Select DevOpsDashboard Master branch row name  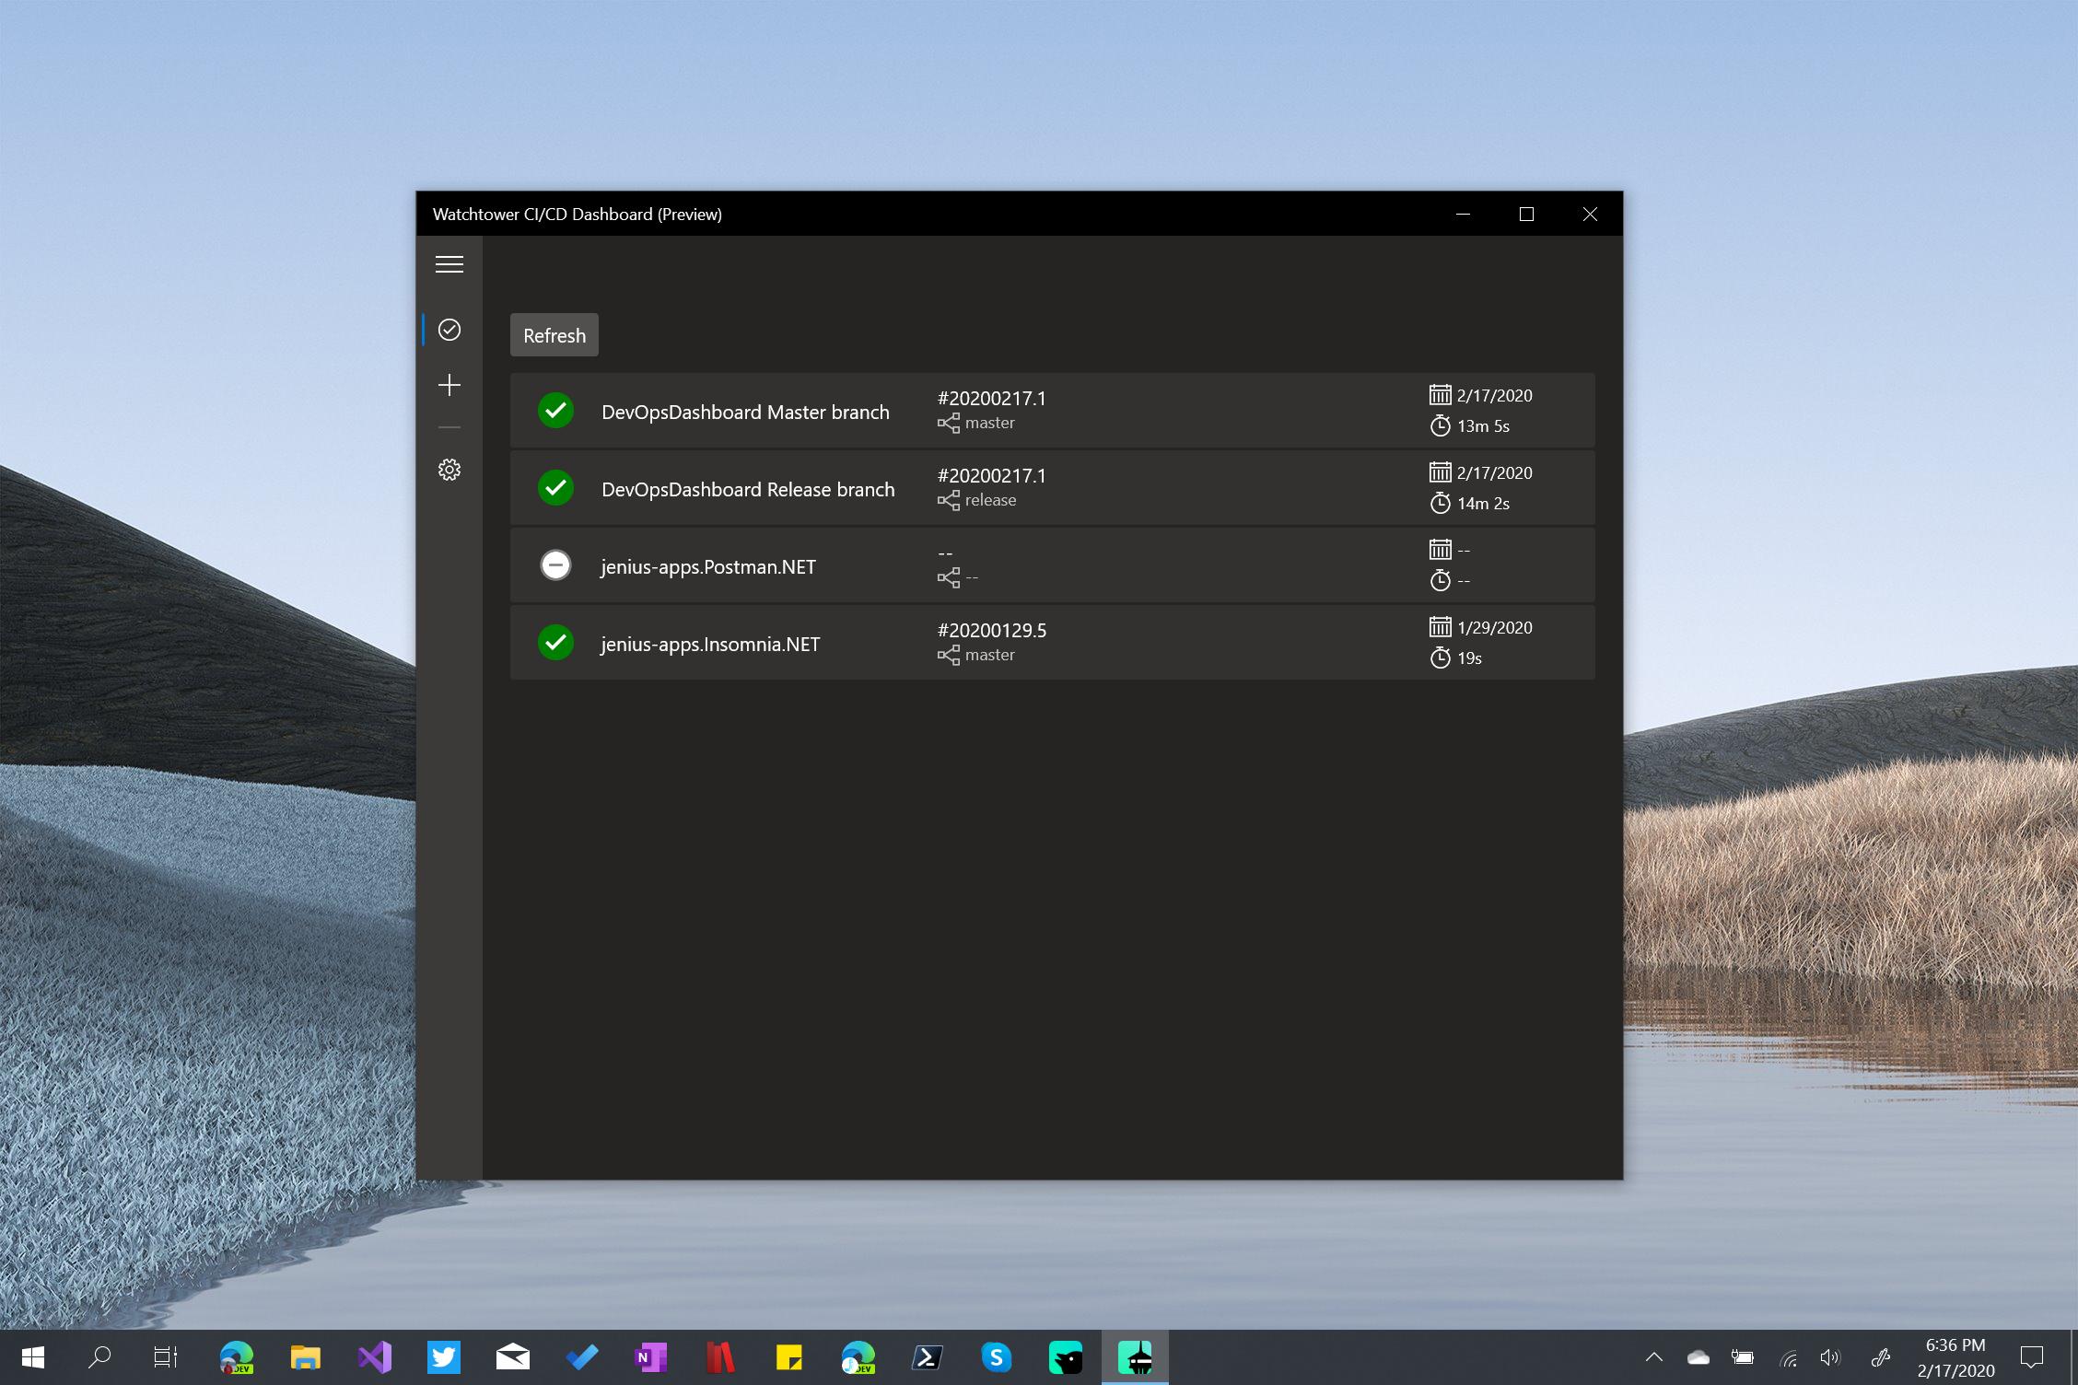(x=745, y=413)
